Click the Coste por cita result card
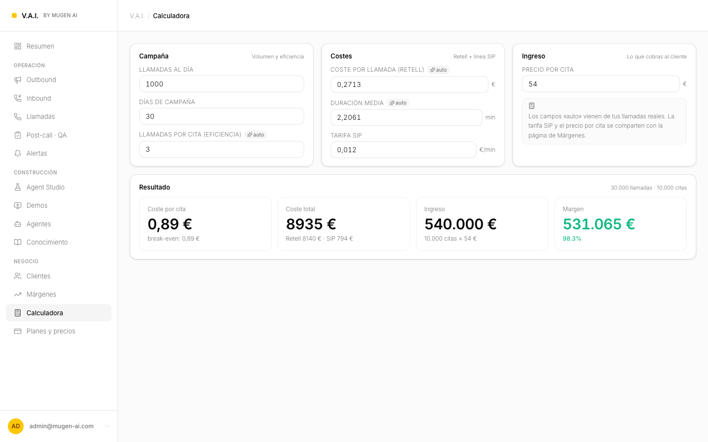This screenshot has width=708, height=442. 205,224
